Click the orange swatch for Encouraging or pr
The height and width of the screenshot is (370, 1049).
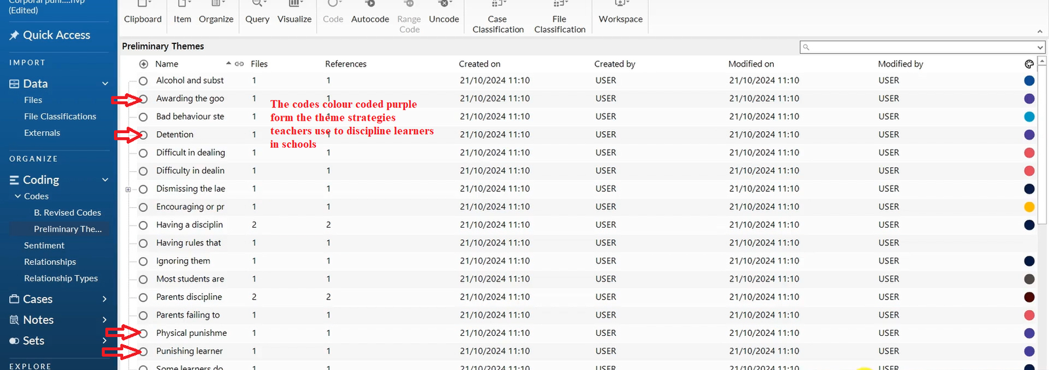tap(1029, 207)
